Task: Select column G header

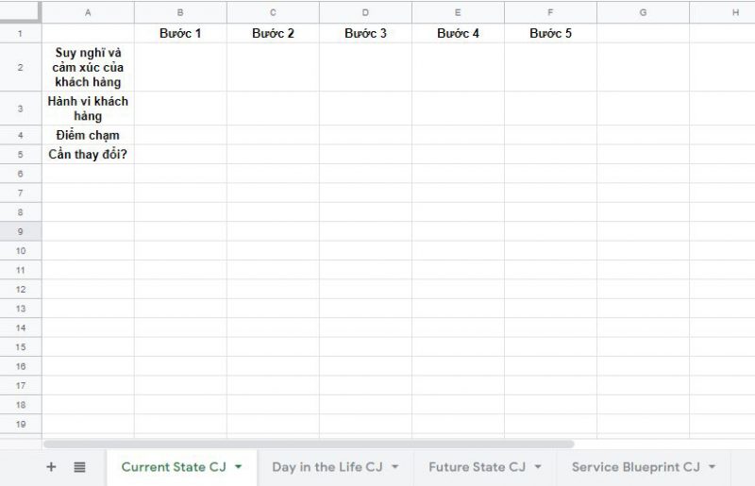Action: click(644, 12)
